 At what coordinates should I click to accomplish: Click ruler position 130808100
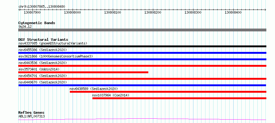[x=112, y=12]
